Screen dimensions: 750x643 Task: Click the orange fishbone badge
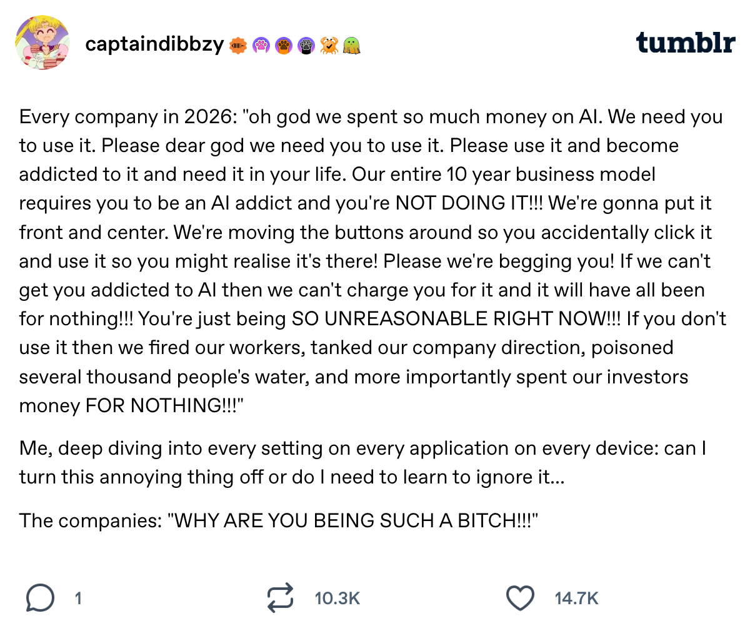pos(238,46)
